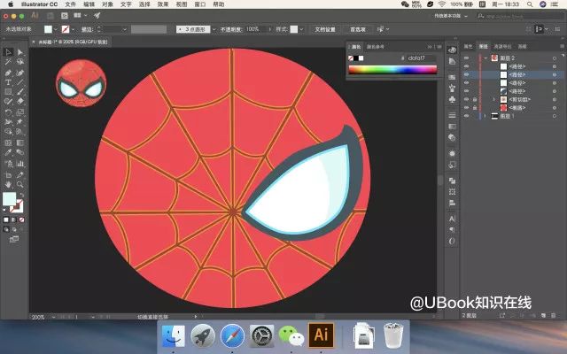Swap fill and stroke arrow in toolbox
Screen dimensions: 567x354
pyautogui.click(x=21, y=195)
